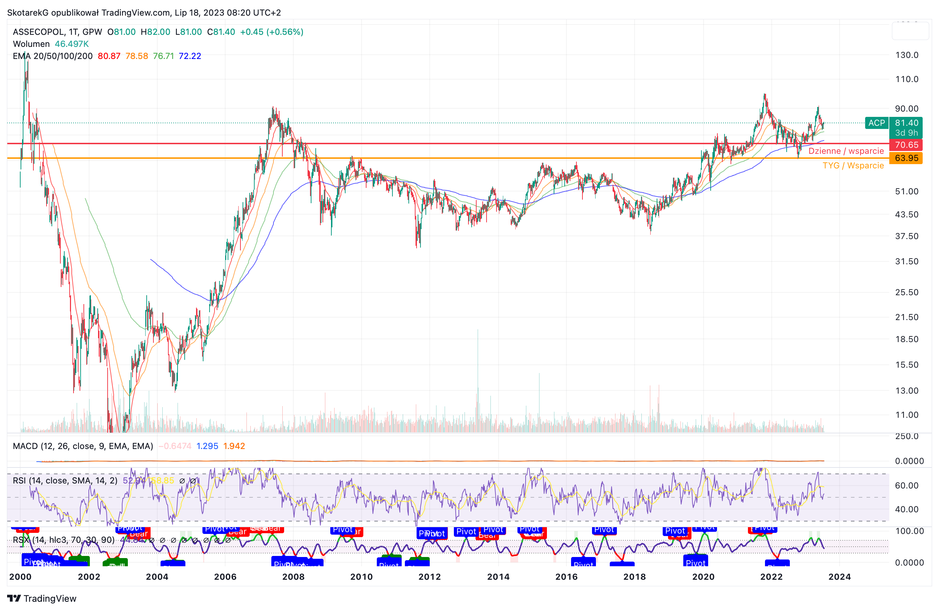The width and height of the screenshot is (939, 611).
Task: Click the ACP ticker price label
Action: tap(876, 123)
